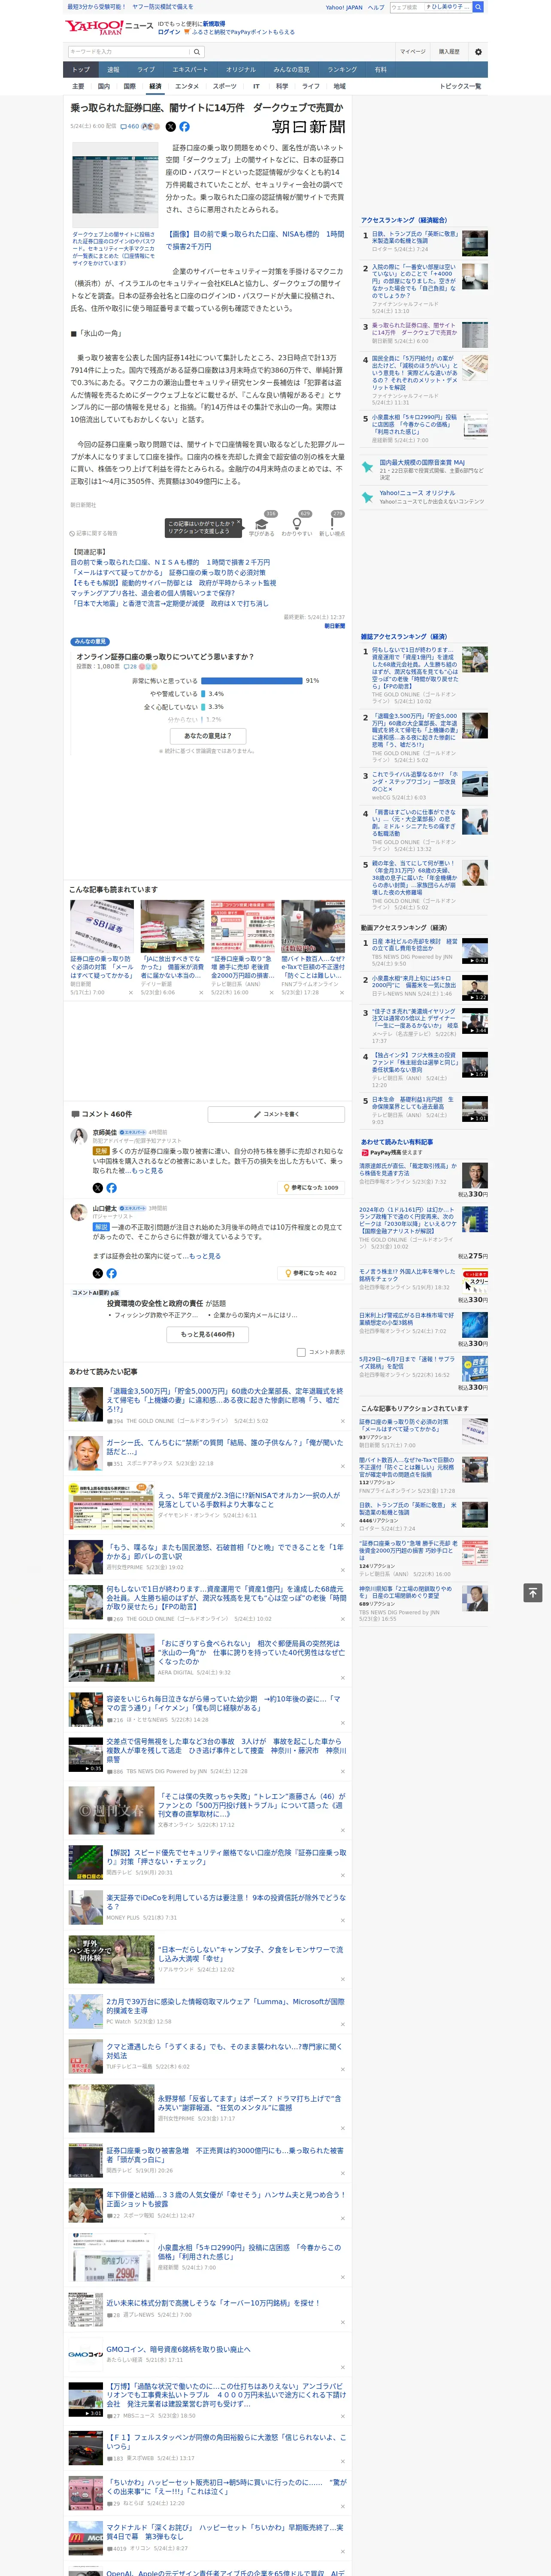551x2576 pixels.
Task: Click the keyword search magnifier icon
Action: point(197,51)
